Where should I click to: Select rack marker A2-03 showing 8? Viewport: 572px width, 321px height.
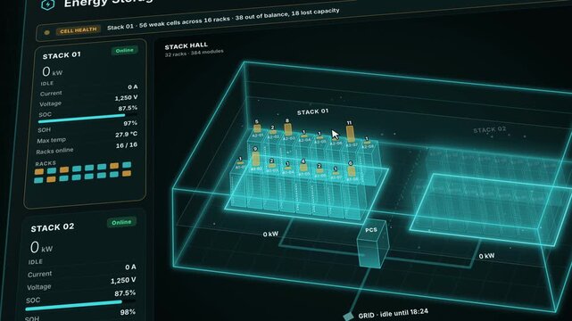[288, 128]
